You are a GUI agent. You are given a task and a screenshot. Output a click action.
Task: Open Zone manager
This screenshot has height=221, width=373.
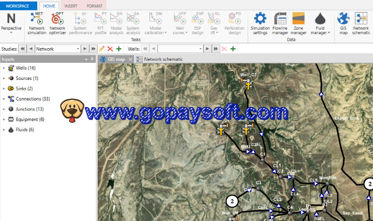(x=299, y=23)
